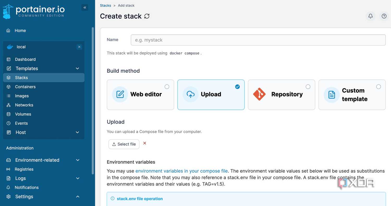Open Volumes in the sidebar
Screen dimensions: 391x206
(44, 114)
